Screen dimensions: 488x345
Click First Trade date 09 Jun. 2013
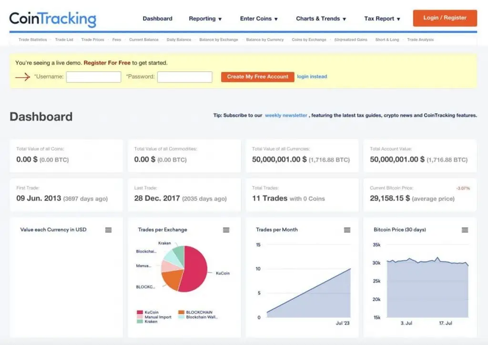pyautogui.click(x=39, y=198)
